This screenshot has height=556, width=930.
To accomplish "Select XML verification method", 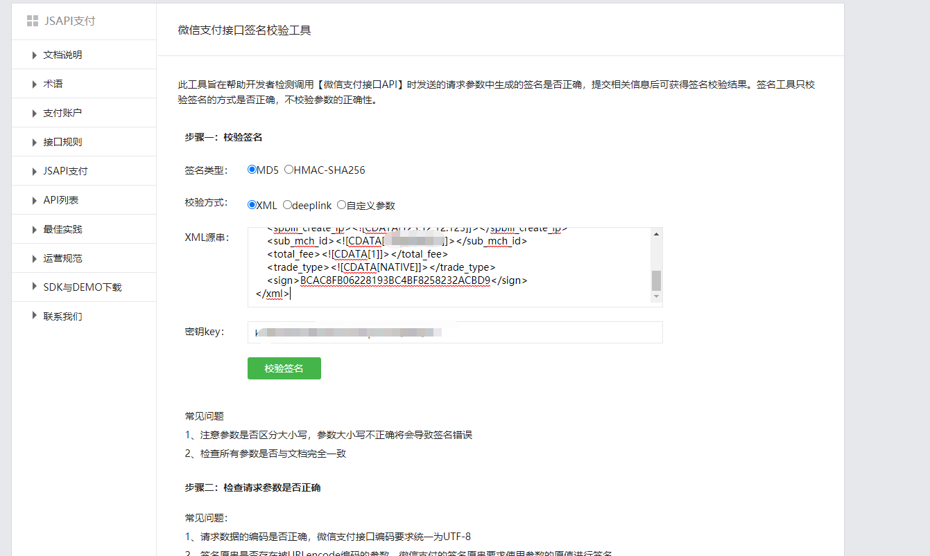I will pos(252,205).
